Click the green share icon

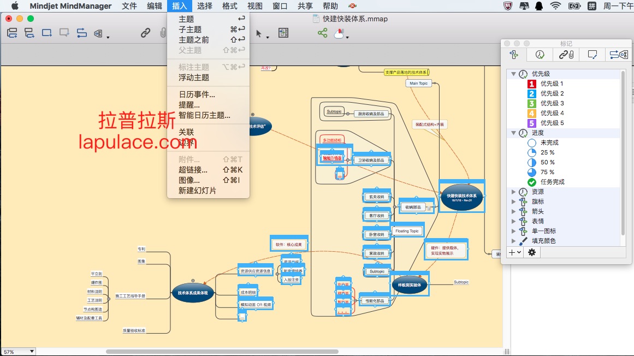click(322, 33)
